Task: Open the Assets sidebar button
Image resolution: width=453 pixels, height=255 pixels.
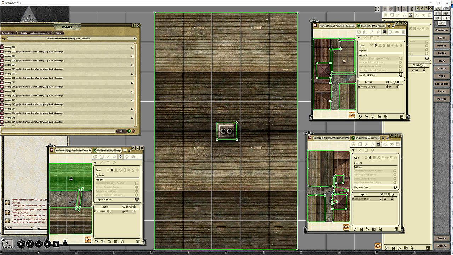Action: coord(441,238)
